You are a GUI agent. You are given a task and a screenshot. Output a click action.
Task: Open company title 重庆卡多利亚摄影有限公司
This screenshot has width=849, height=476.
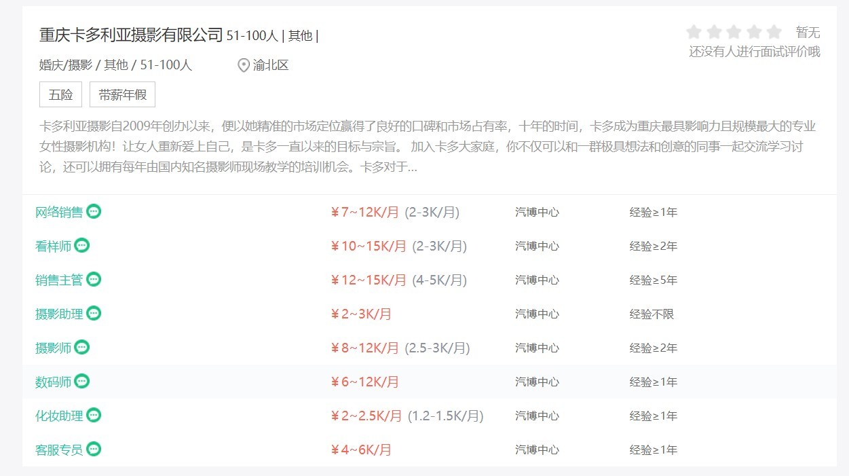coord(131,35)
